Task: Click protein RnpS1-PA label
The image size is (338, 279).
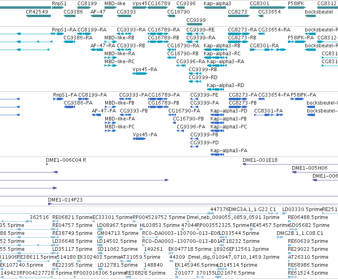Action: tap(65, 95)
